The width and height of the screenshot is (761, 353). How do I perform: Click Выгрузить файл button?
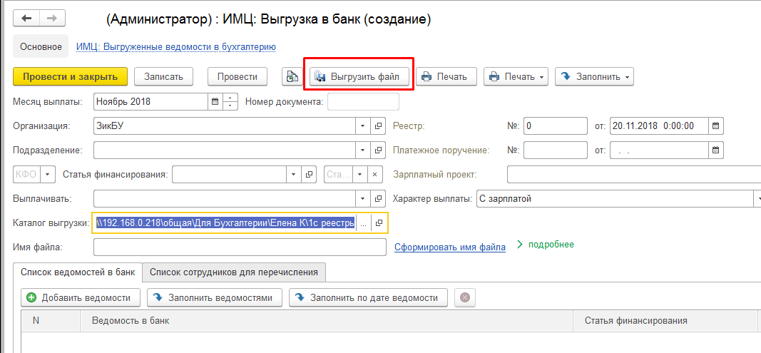[359, 77]
